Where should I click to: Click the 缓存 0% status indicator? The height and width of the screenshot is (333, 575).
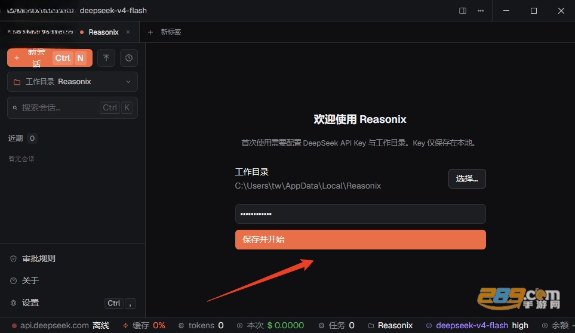click(x=144, y=325)
